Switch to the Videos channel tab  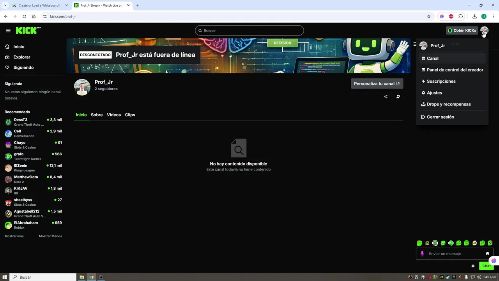tap(114, 115)
